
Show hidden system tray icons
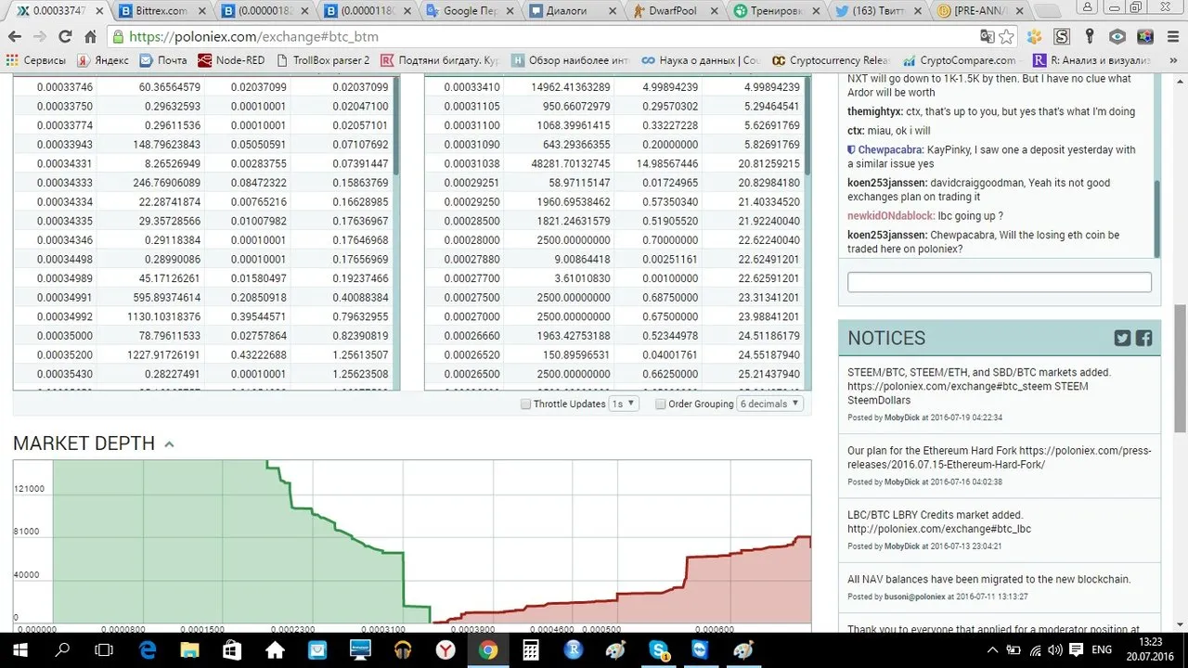pyautogui.click(x=993, y=650)
